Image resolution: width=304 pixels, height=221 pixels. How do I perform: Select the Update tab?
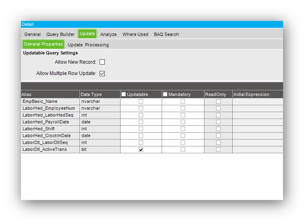[x=87, y=33]
